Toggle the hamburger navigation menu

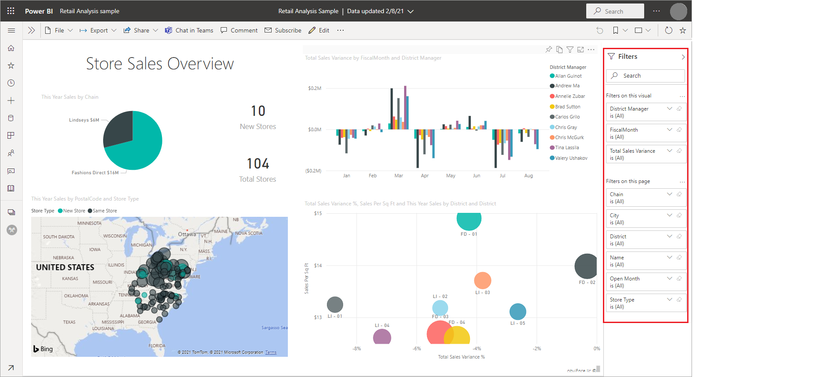11,30
